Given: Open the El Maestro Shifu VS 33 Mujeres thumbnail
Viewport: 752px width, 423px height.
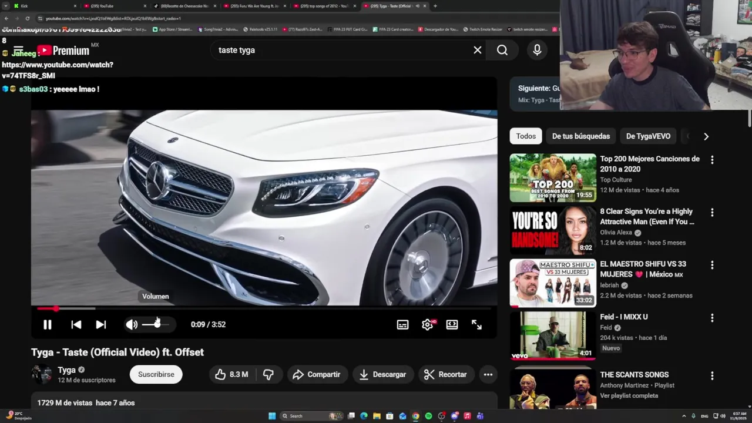Looking at the screenshot, I should click(553, 283).
